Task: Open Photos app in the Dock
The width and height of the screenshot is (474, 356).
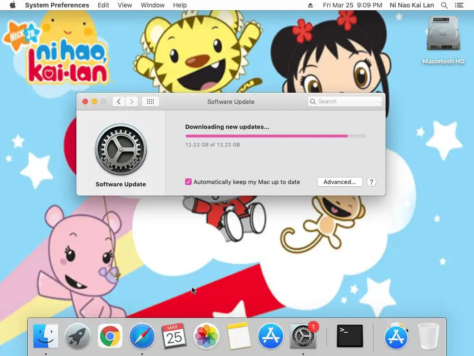Action: pyautogui.click(x=206, y=336)
